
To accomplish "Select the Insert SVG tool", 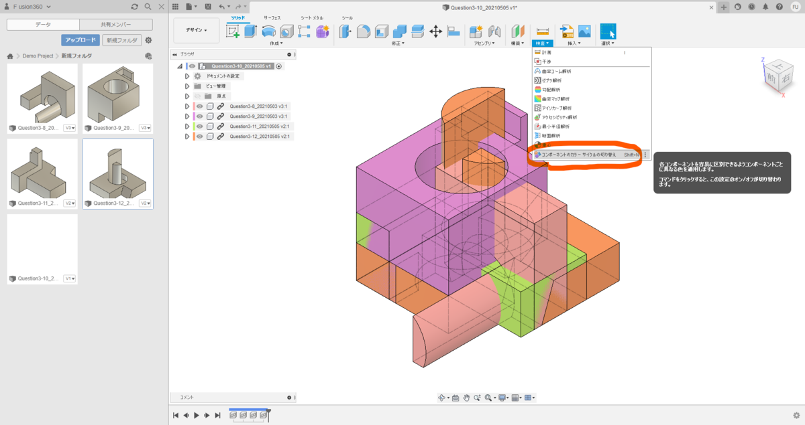I will (x=567, y=31).
